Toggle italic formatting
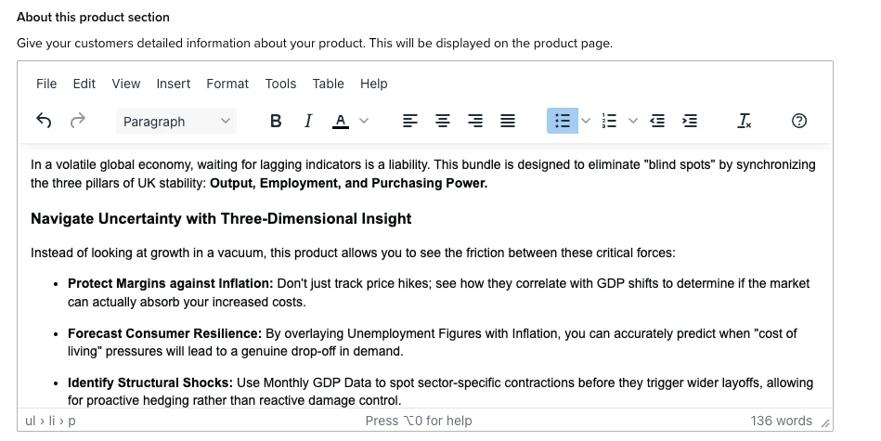The image size is (881, 441). tap(308, 121)
